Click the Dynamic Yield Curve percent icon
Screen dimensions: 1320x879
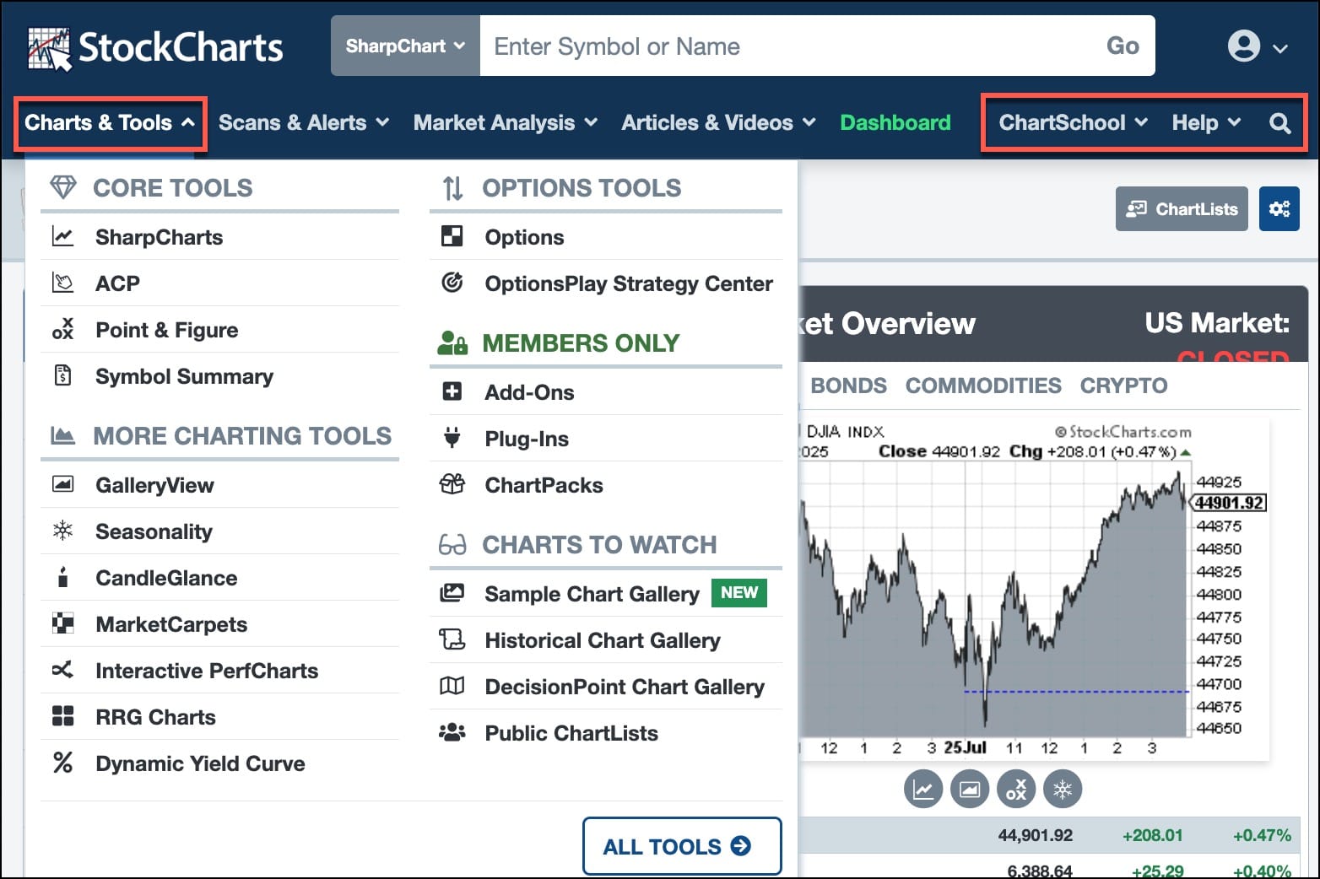(62, 763)
